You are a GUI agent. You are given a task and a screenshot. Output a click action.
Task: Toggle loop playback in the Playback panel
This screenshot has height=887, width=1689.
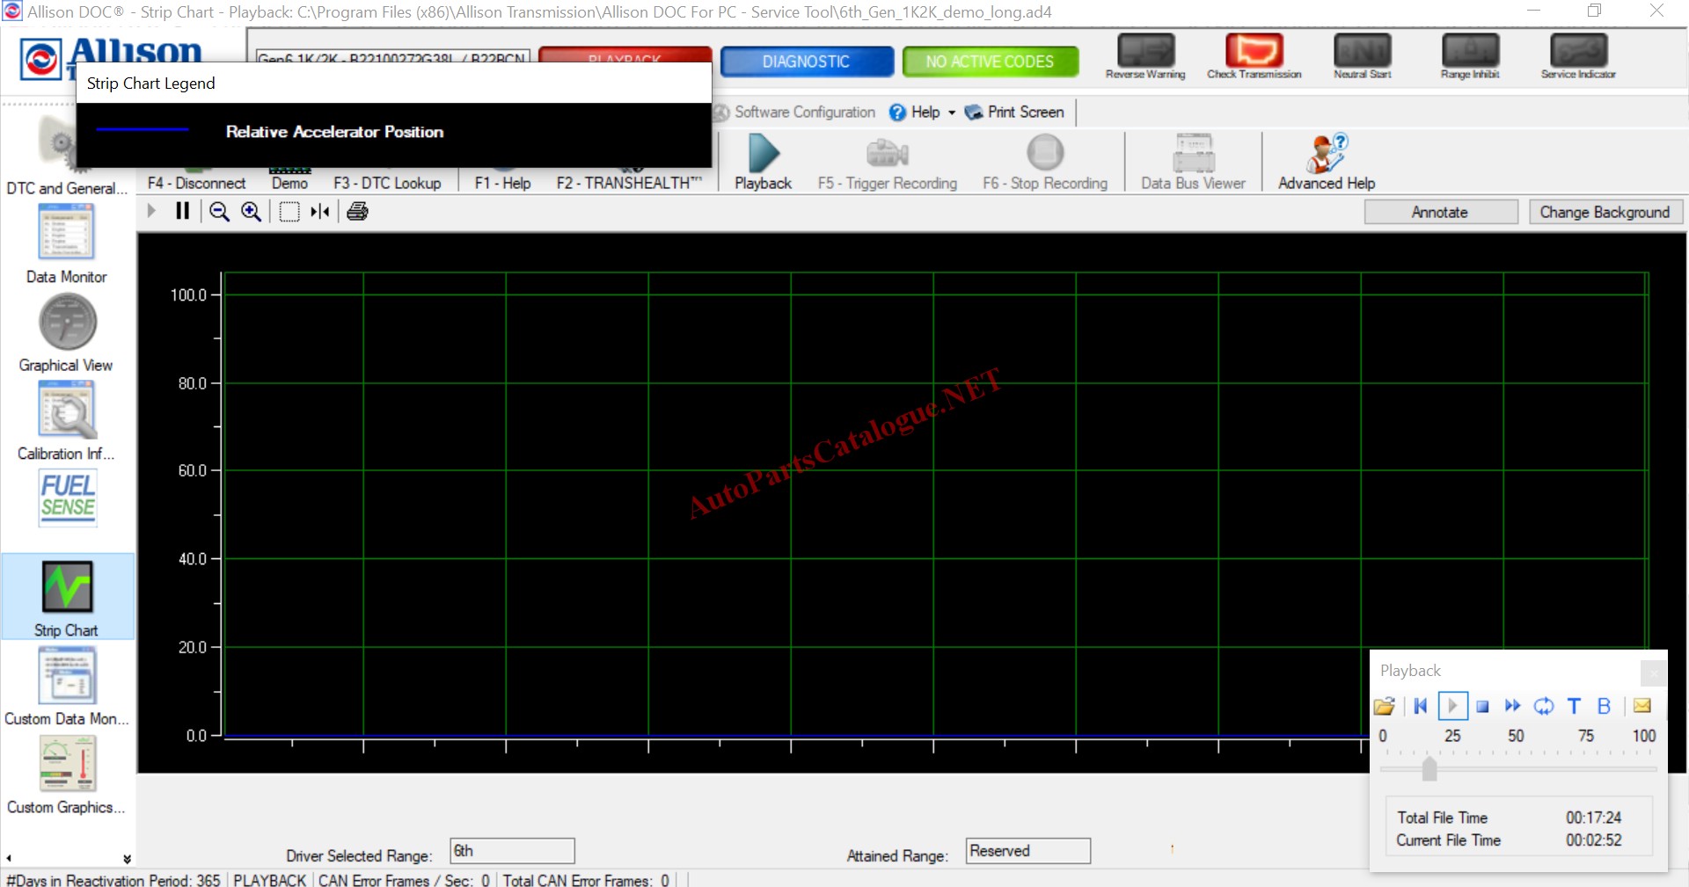(1543, 706)
